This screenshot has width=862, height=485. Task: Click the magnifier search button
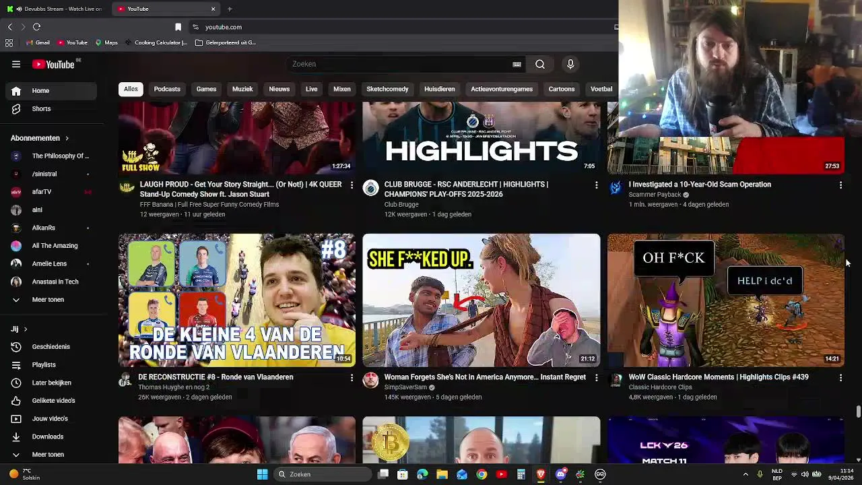pos(540,64)
